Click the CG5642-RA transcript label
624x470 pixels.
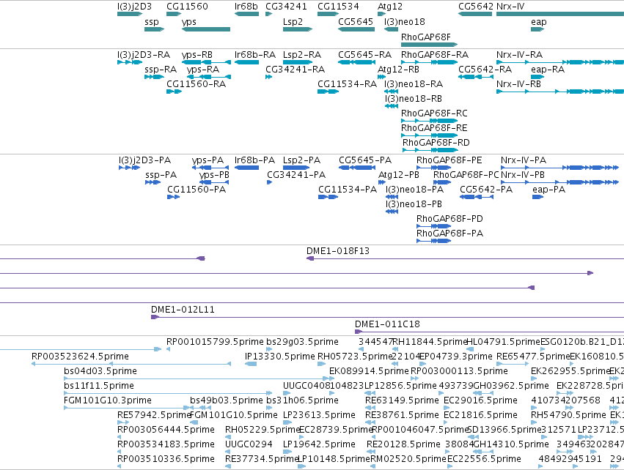[485, 69]
